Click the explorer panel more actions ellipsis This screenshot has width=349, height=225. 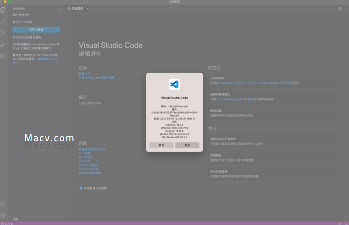tap(59, 9)
